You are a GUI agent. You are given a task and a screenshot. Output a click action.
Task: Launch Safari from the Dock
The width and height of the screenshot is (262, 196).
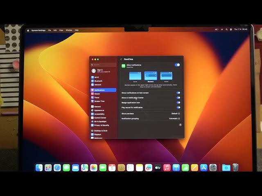(57, 167)
